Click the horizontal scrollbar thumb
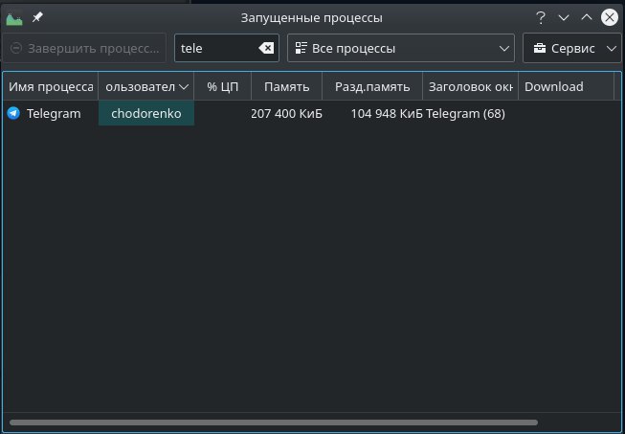Viewport: 625px width, 434px height. [274, 423]
